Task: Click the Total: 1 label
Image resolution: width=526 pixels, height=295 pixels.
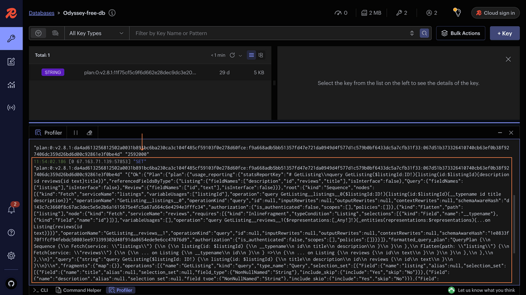Action: [x=42, y=55]
